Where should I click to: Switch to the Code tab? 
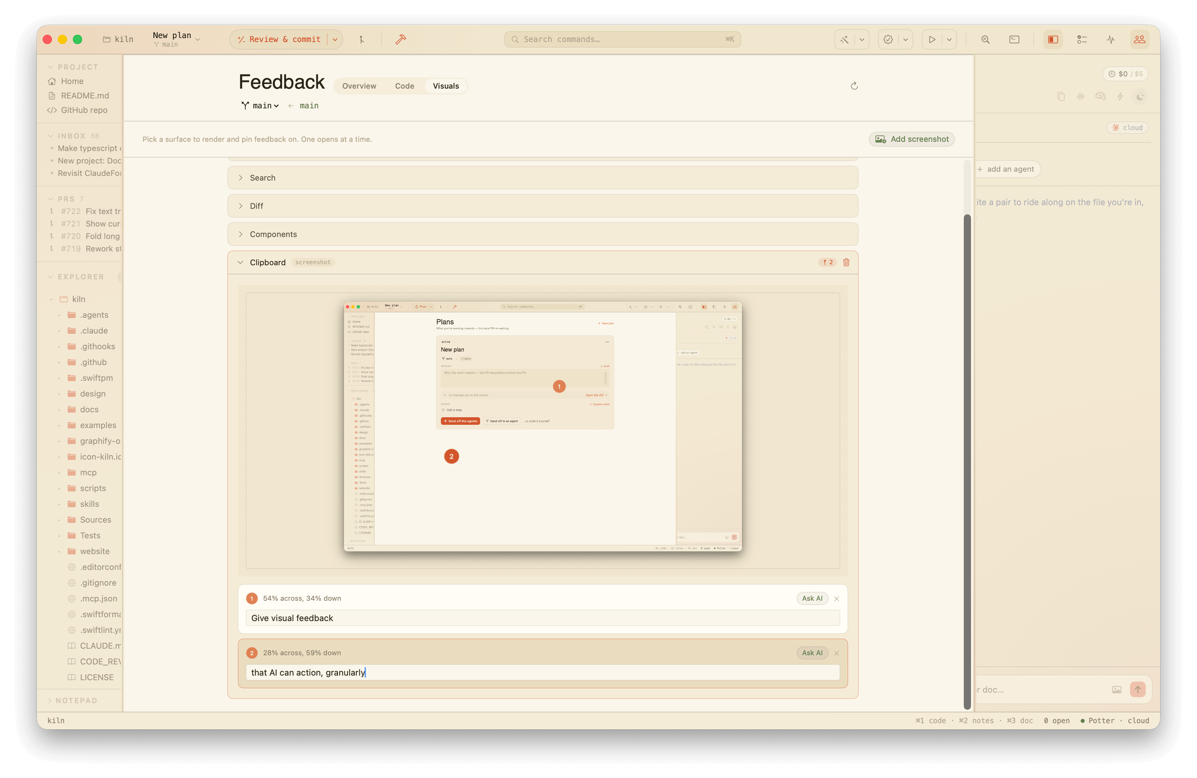tap(405, 86)
